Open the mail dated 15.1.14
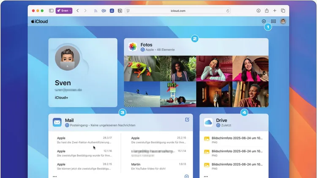Viewport: 317px width, 178px height. tap(158, 153)
